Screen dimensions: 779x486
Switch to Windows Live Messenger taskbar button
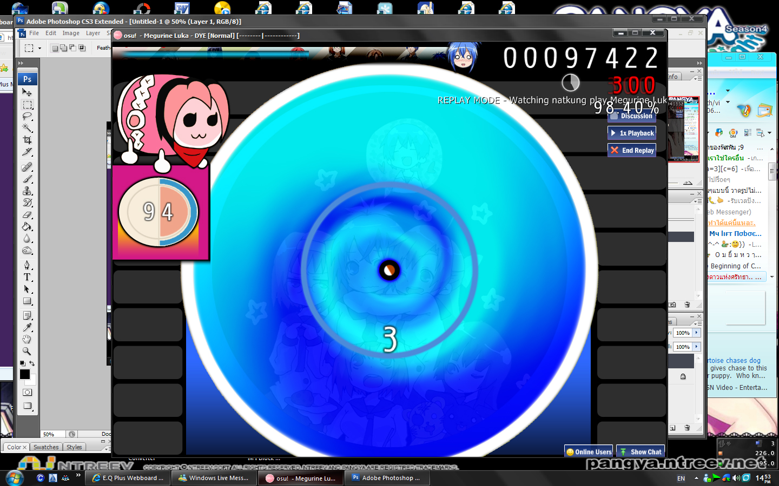pos(214,478)
